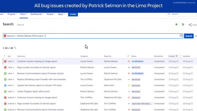Open issue key DUBLIN-7
This screenshot has height=111, width=197.
click(x=12, y=97)
